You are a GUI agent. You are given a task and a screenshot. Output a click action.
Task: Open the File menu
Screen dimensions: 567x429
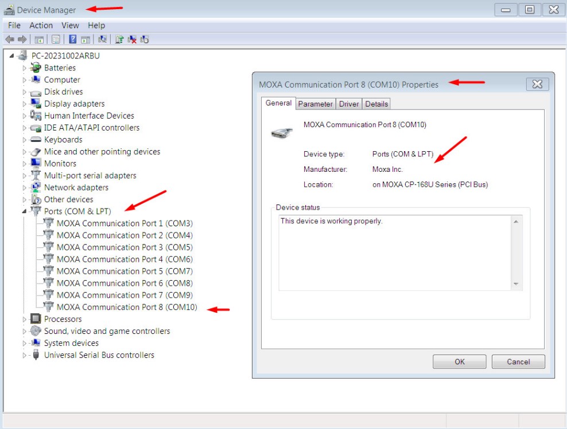point(14,25)
